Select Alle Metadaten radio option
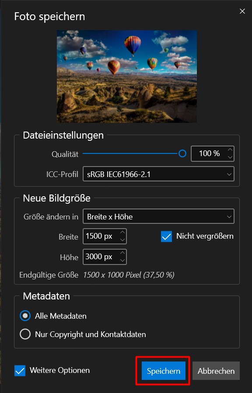 [x=25, y=316]
